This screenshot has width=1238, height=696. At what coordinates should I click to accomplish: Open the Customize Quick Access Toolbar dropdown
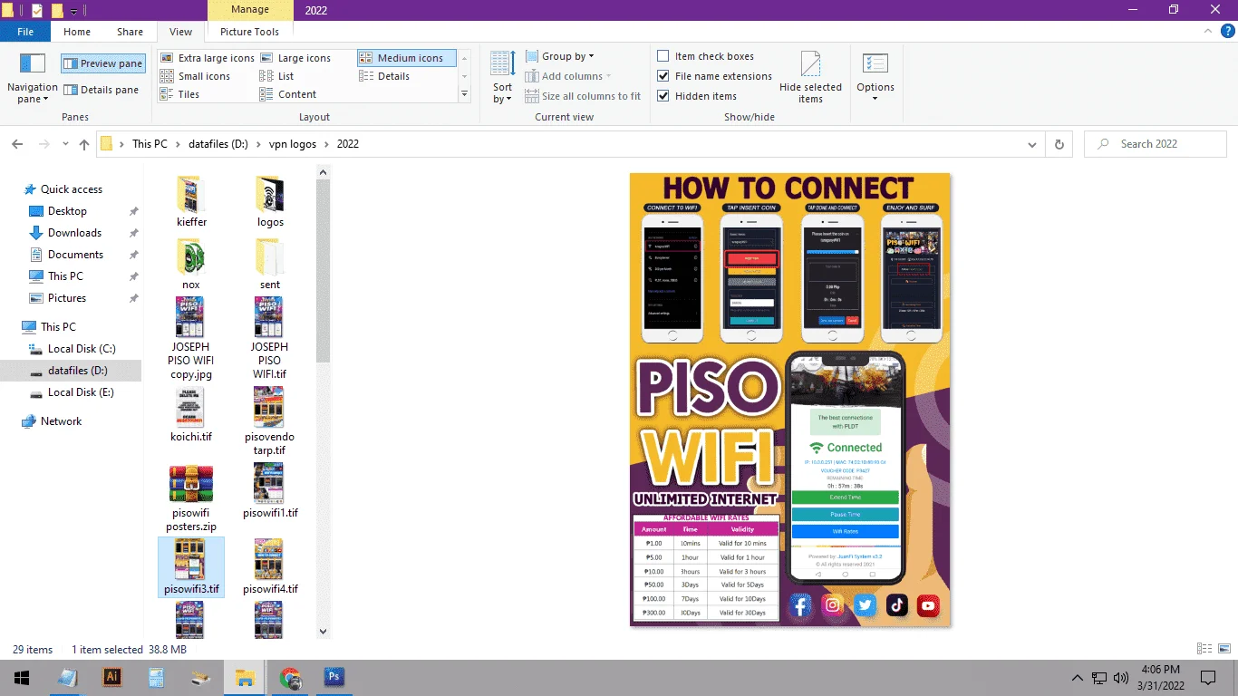[73, 11]
